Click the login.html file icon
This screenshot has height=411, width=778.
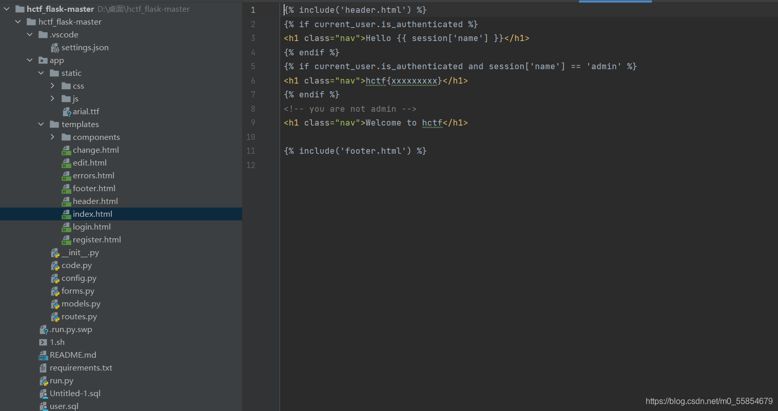[x=66, y=227]
